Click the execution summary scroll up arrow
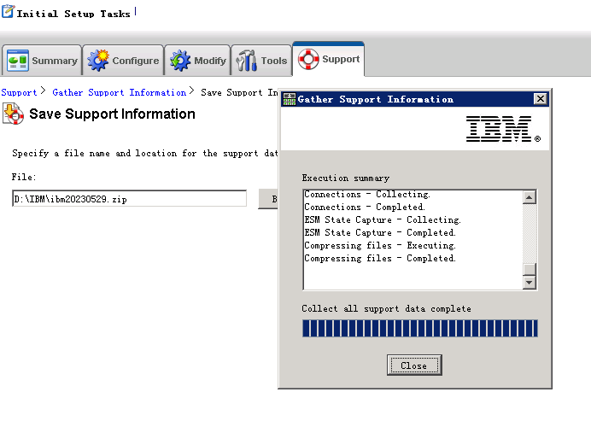 (530, 197)
